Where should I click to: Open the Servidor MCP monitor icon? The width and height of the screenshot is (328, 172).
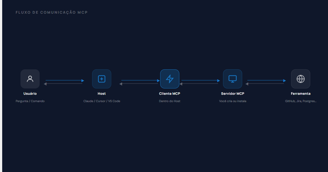coord(233,79)
